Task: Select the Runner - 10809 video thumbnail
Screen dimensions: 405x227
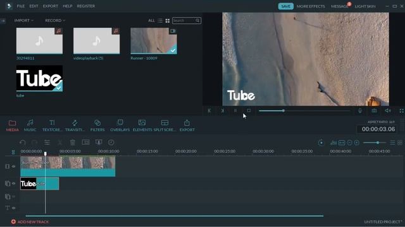Action: coord(154,41)
